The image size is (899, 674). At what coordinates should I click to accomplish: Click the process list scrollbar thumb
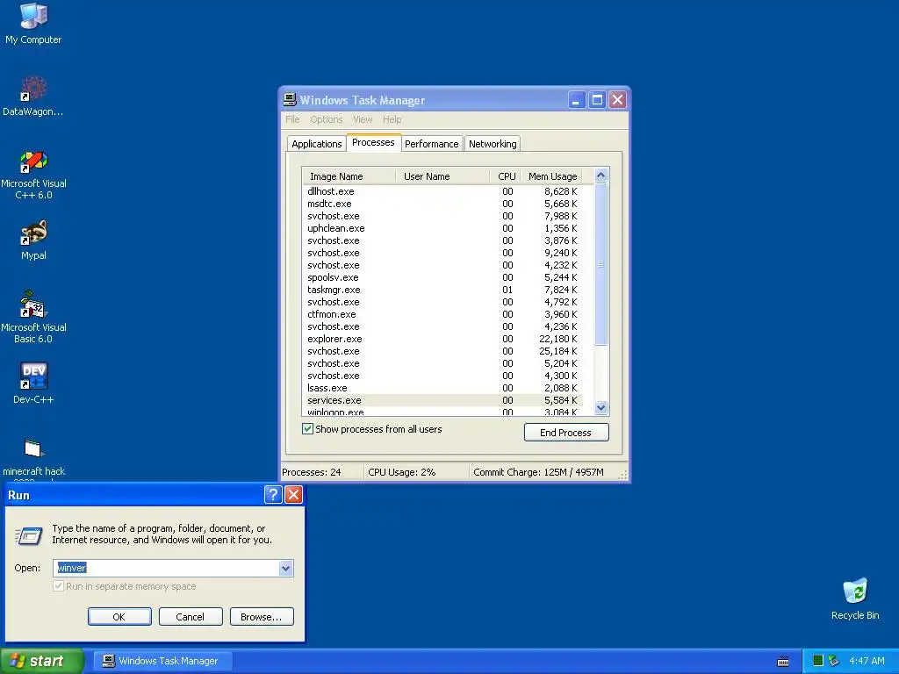tap(601, 263)
